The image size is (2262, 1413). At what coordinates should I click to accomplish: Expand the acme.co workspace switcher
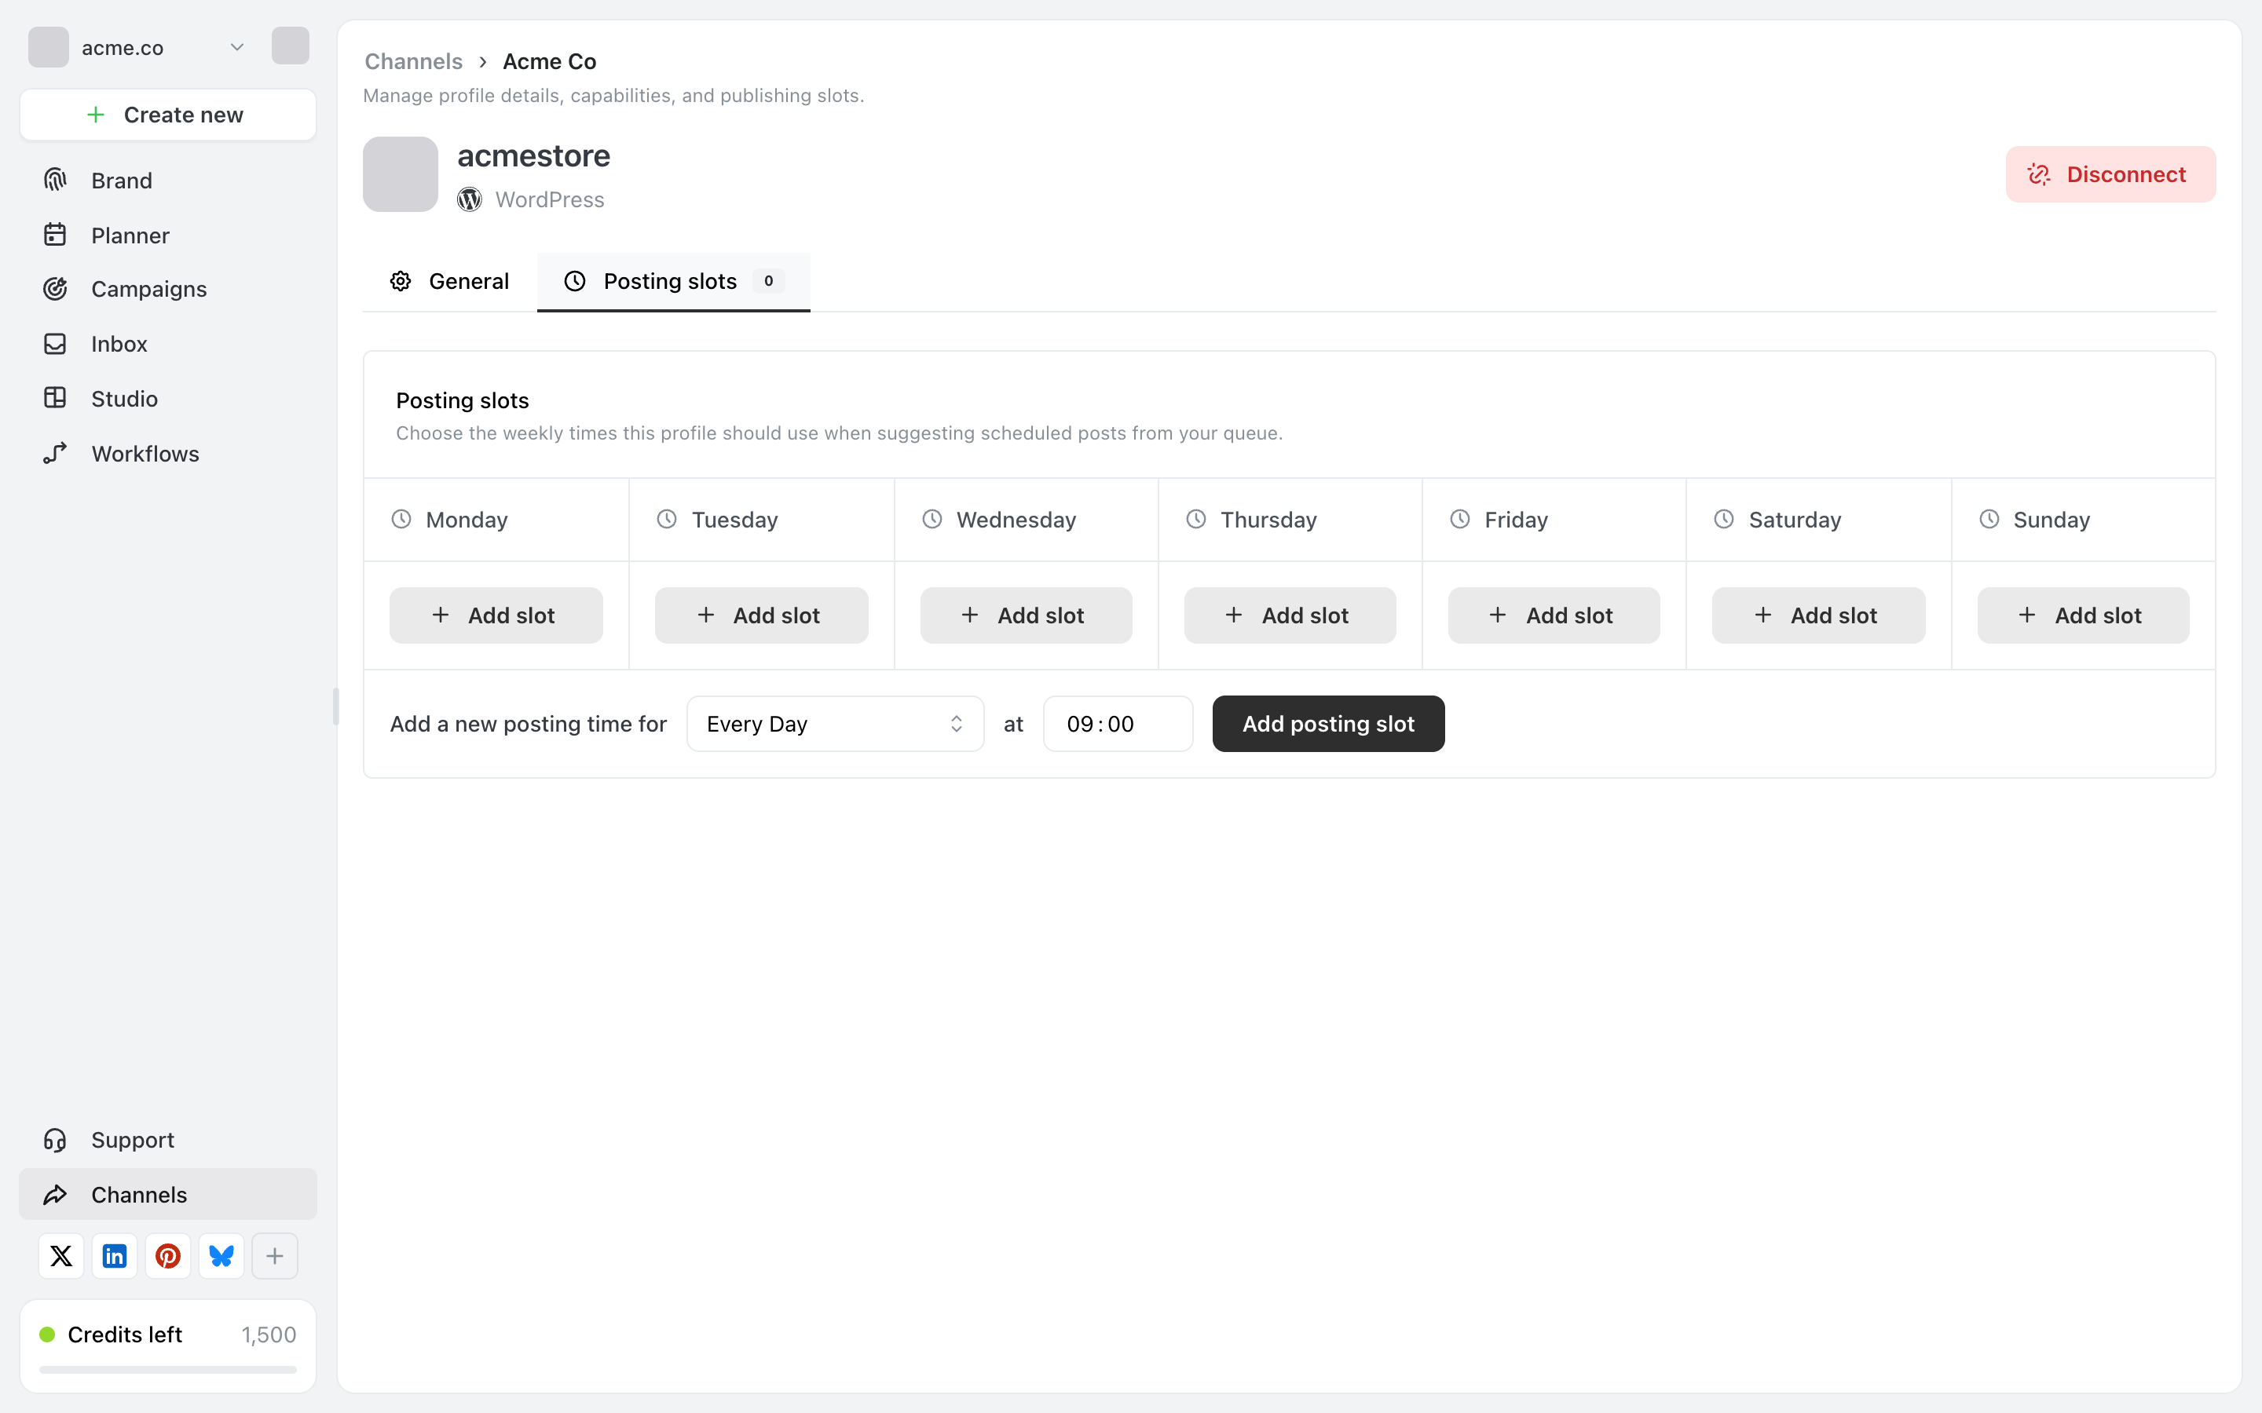click(x=138, y=47)
